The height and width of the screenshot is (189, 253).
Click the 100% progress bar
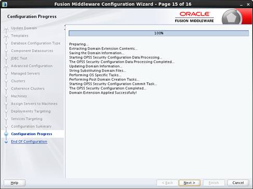pyautogui.click(x=159, y=33)
